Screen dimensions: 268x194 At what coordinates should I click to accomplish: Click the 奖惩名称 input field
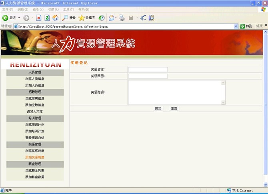(148, 70)
